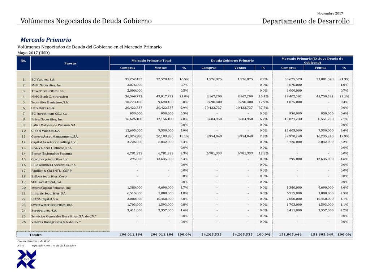The height and width of the screenshot is (278, 370).
Task: Click MMG Bank percentage 23.1% cell
Action: 344,96
